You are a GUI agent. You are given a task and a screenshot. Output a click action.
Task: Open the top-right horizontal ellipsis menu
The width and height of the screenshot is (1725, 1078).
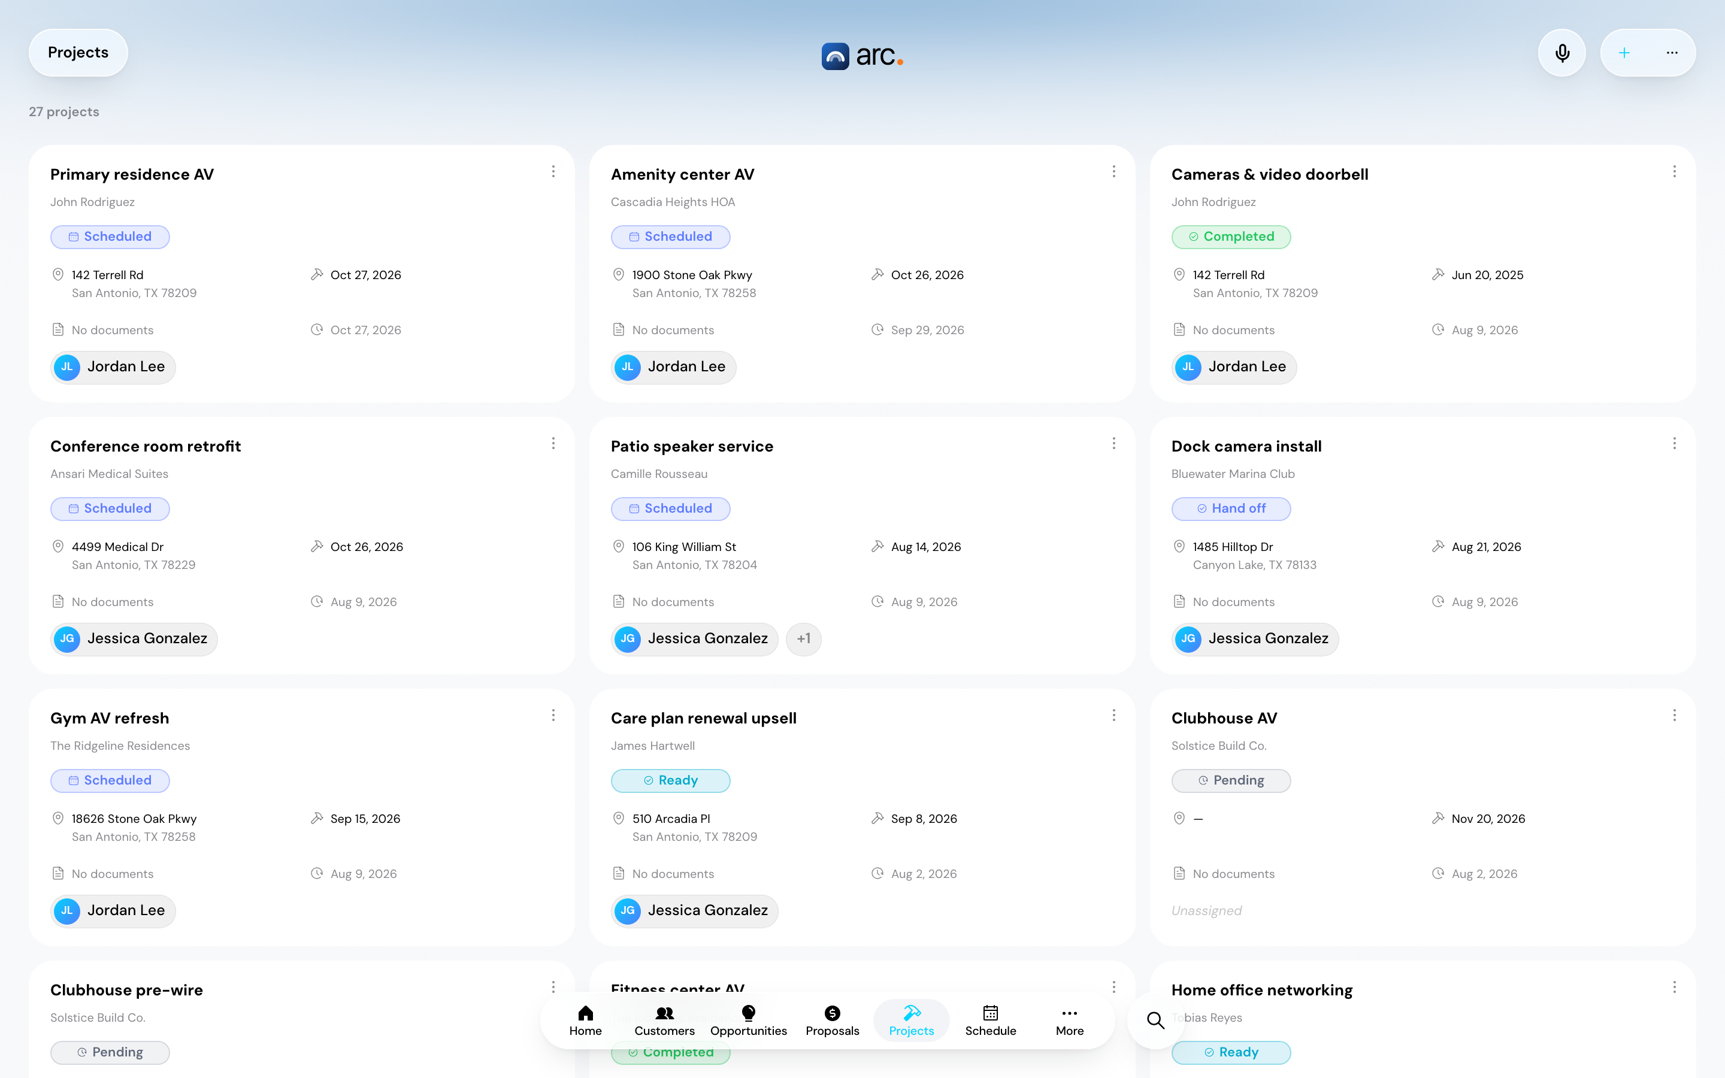(1672, 53)
